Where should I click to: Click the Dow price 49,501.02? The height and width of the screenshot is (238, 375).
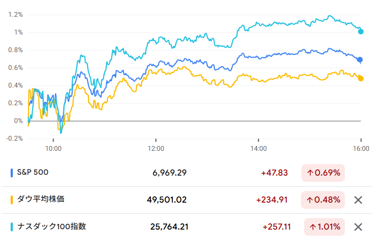[x=167, y=200]
